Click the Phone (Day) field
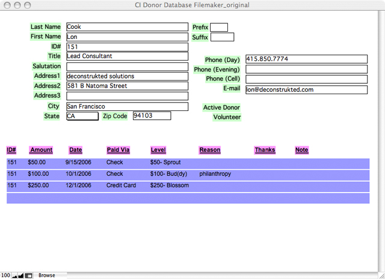This screenshot has width=385, height=279. (x=306, y=59)
